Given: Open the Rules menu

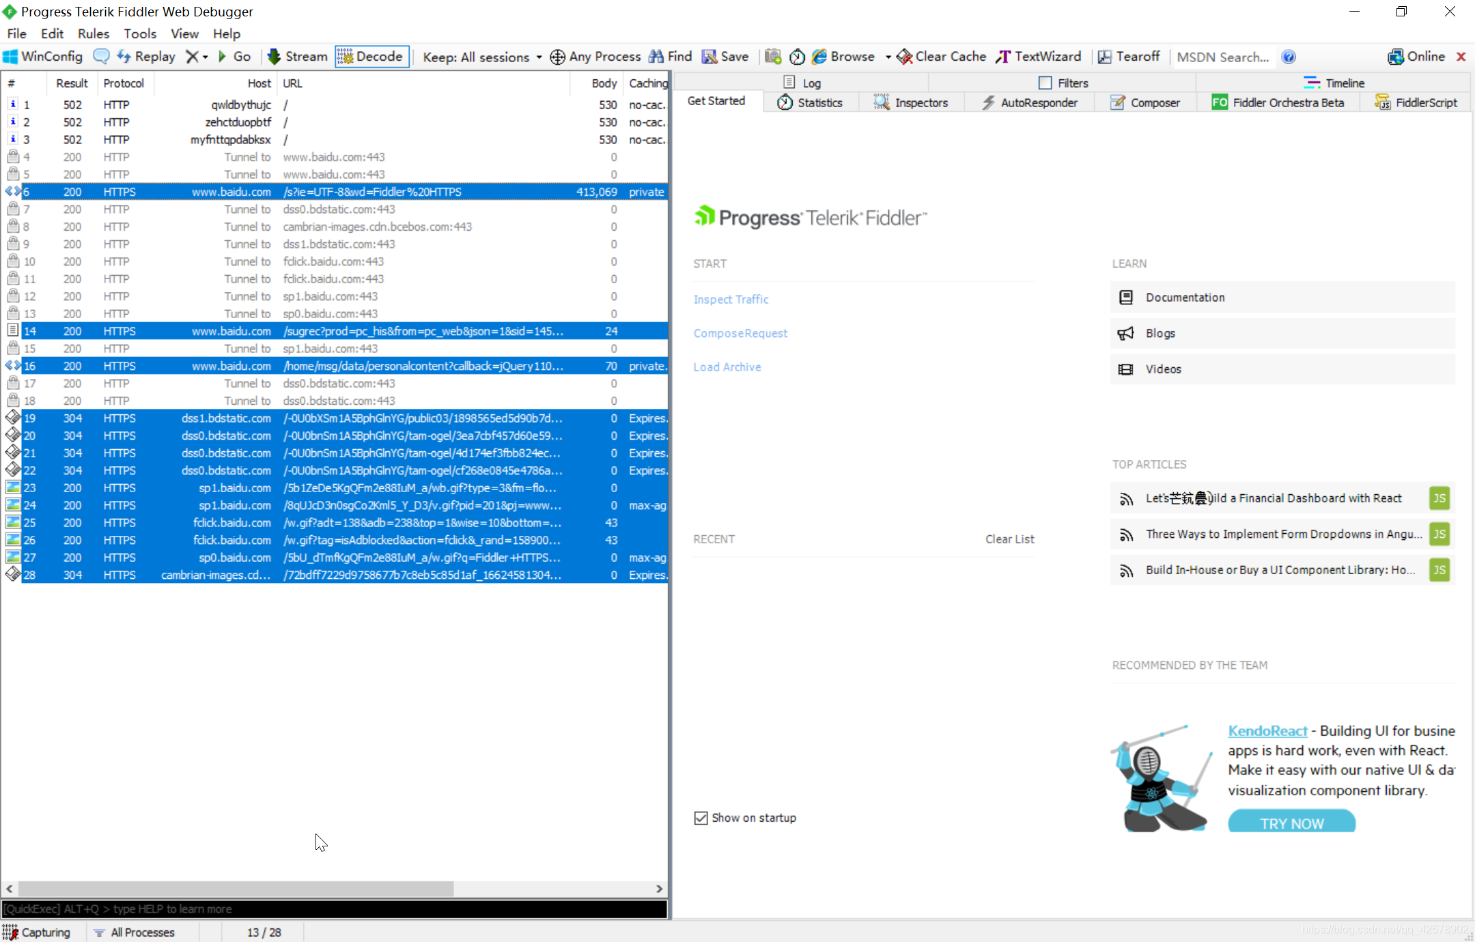Looking at the screenshot, I should tap(93, 33).
